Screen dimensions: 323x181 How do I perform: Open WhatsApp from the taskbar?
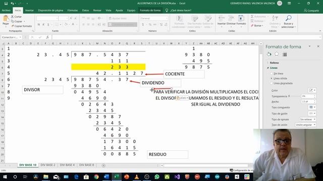pyautogui.click(x=157, y=176)
